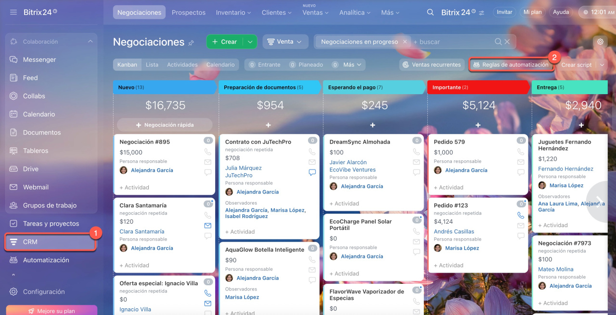Click the email icon on the Clara Santamaría card
The height and width of the screenshot is (315, 616).
point(208,226)
